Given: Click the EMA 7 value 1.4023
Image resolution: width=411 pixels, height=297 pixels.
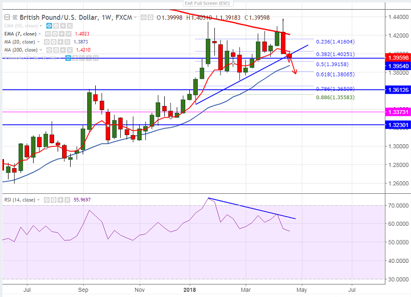Looking at the screenshot, I should point(82,34).
